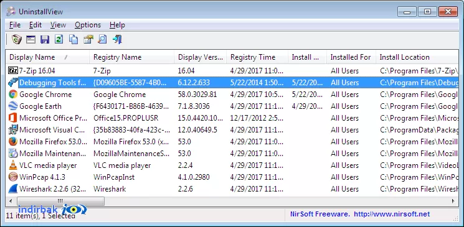This screenshot has height=227, width=464.
Task: Click install location C:\ProgramData\Packag cell
Action: click(x=419, y=130)
